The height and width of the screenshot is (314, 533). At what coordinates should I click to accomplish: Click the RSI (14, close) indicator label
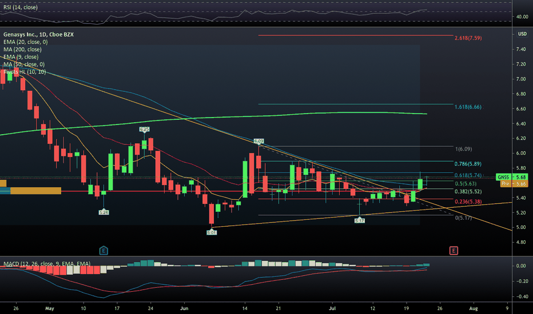point(21,7)
